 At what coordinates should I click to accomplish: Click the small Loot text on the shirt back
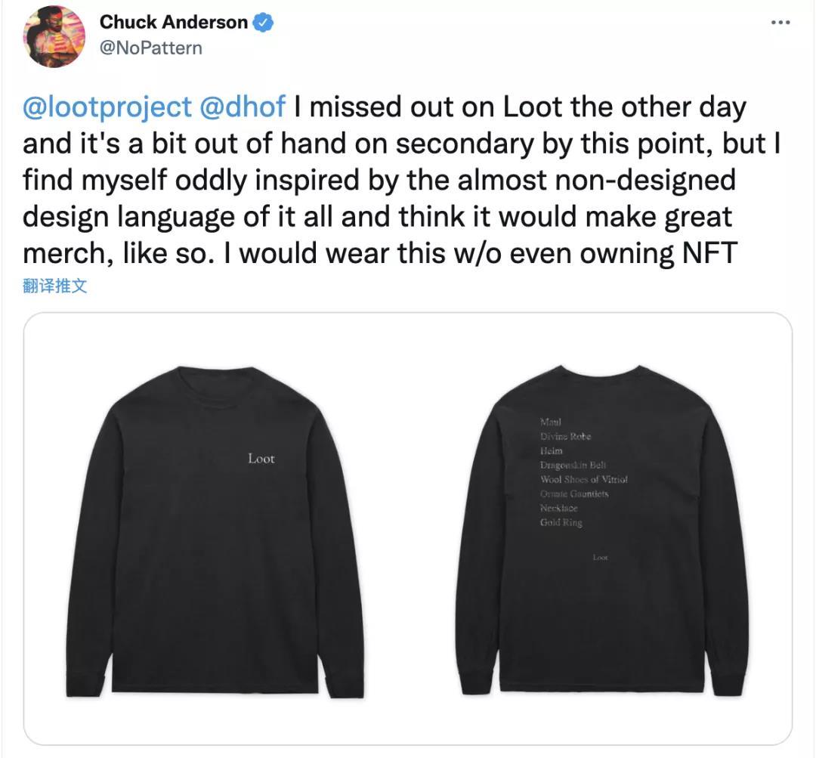point(600,558)
